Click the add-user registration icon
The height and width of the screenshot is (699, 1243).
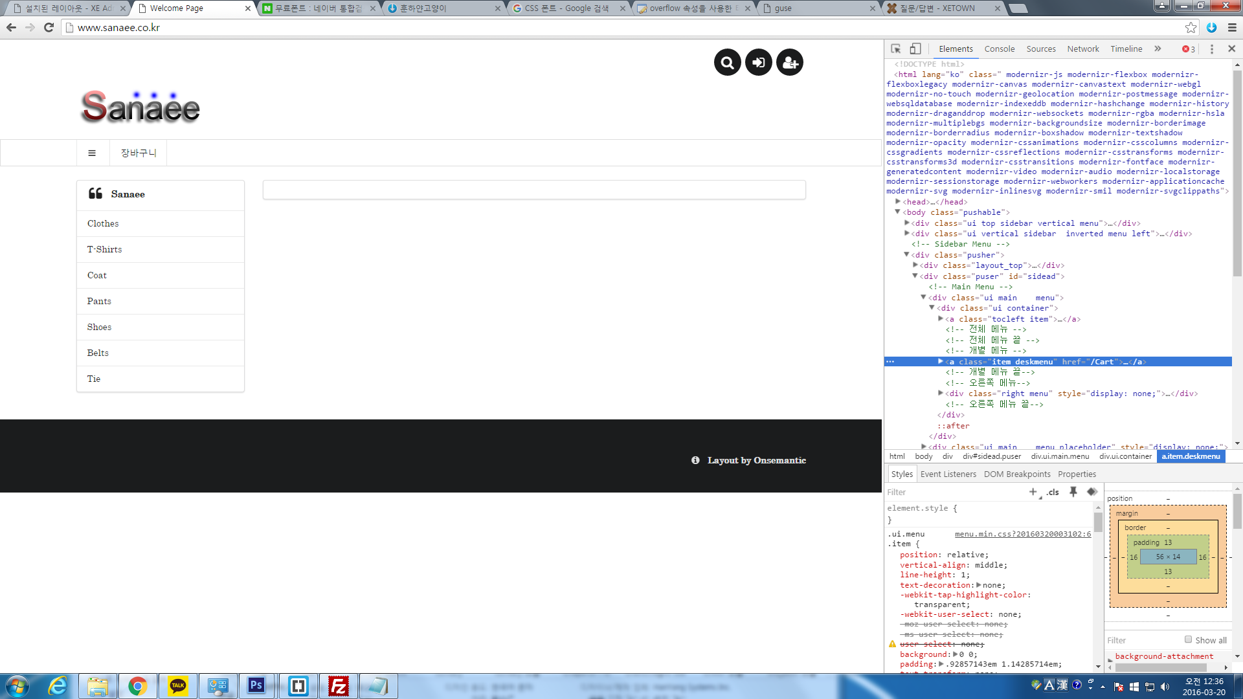click(x=789, y=63)
